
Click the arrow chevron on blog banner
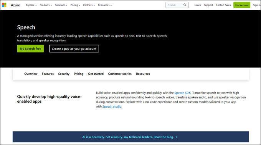coord(176,137)
